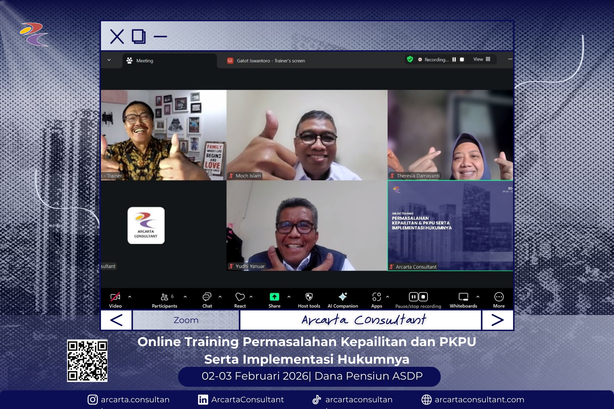Expand video options arrow beside Video
This screenshot has height=409, width=614.
(x=130, y=297)
